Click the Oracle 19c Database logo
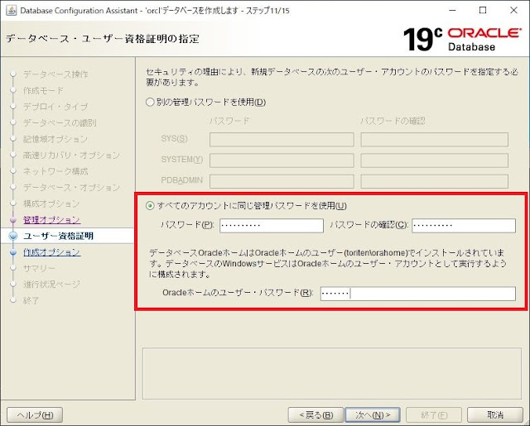This screenshot has width=530, height=426. 462,40
